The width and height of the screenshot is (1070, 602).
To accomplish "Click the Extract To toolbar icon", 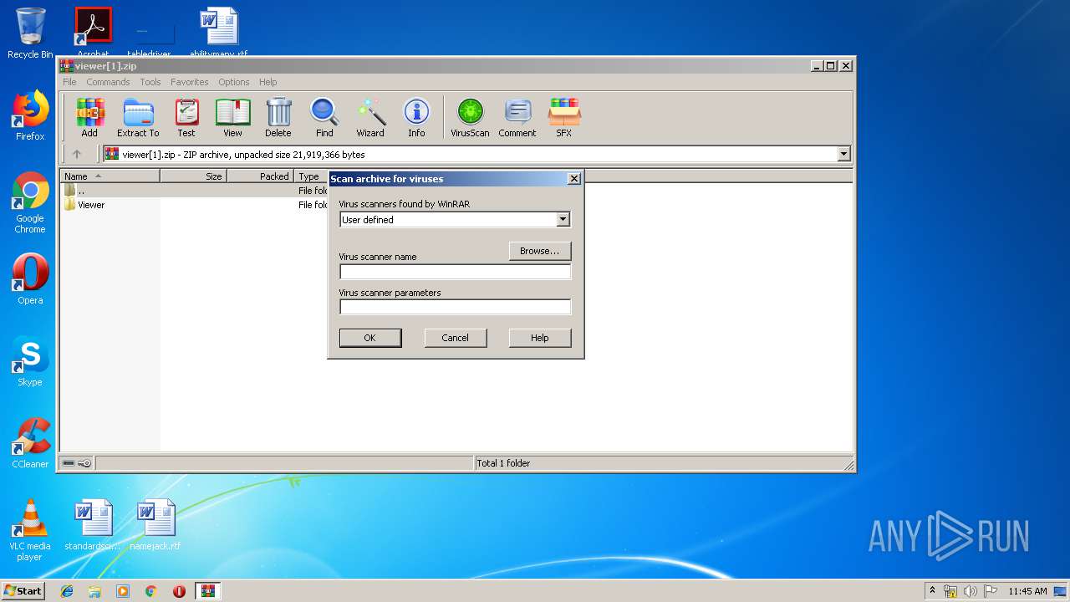I will click(138, 117).
